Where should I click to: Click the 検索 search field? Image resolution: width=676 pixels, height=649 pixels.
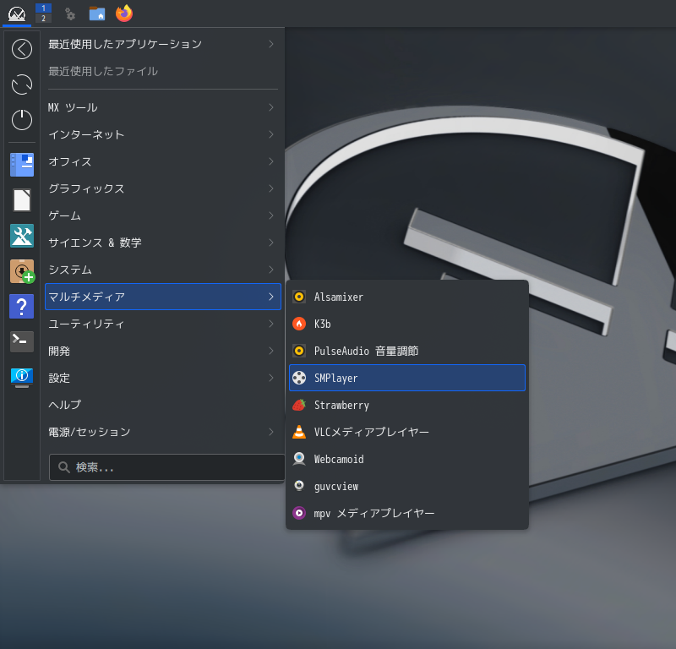point(166,467)
